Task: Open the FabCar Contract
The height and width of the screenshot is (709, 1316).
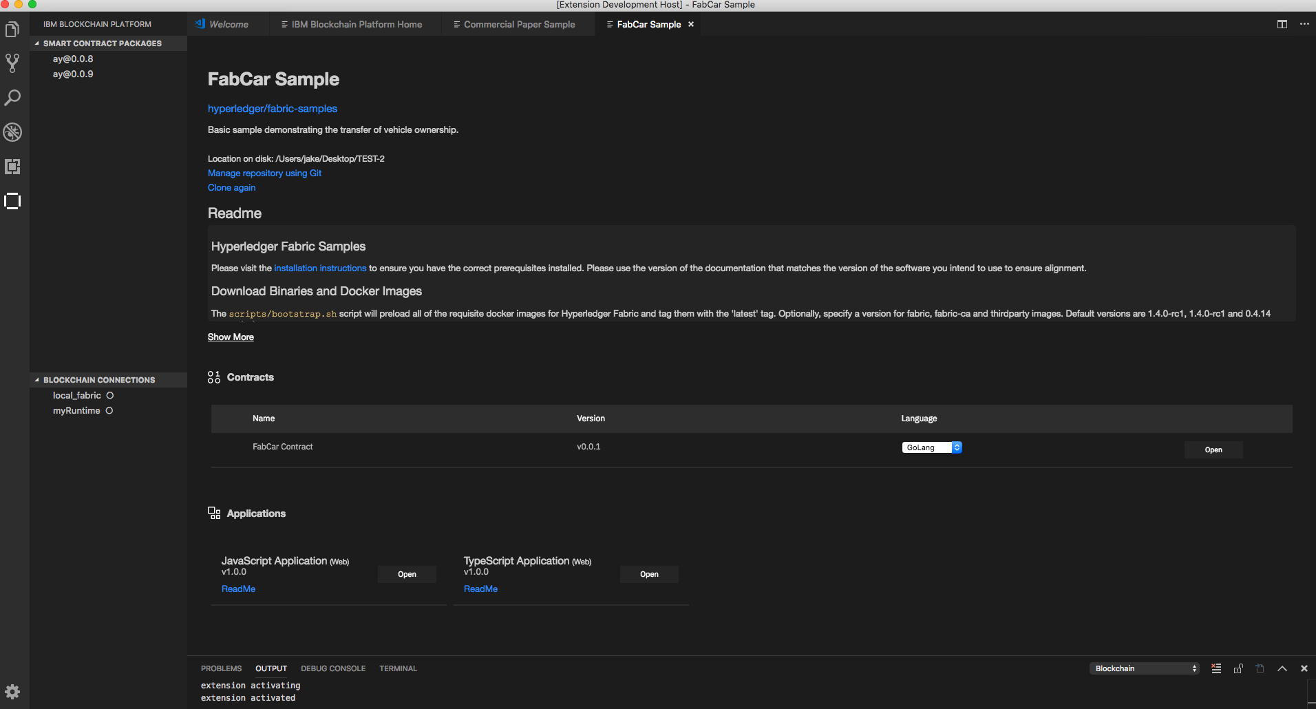Action: click(1213, 449)
